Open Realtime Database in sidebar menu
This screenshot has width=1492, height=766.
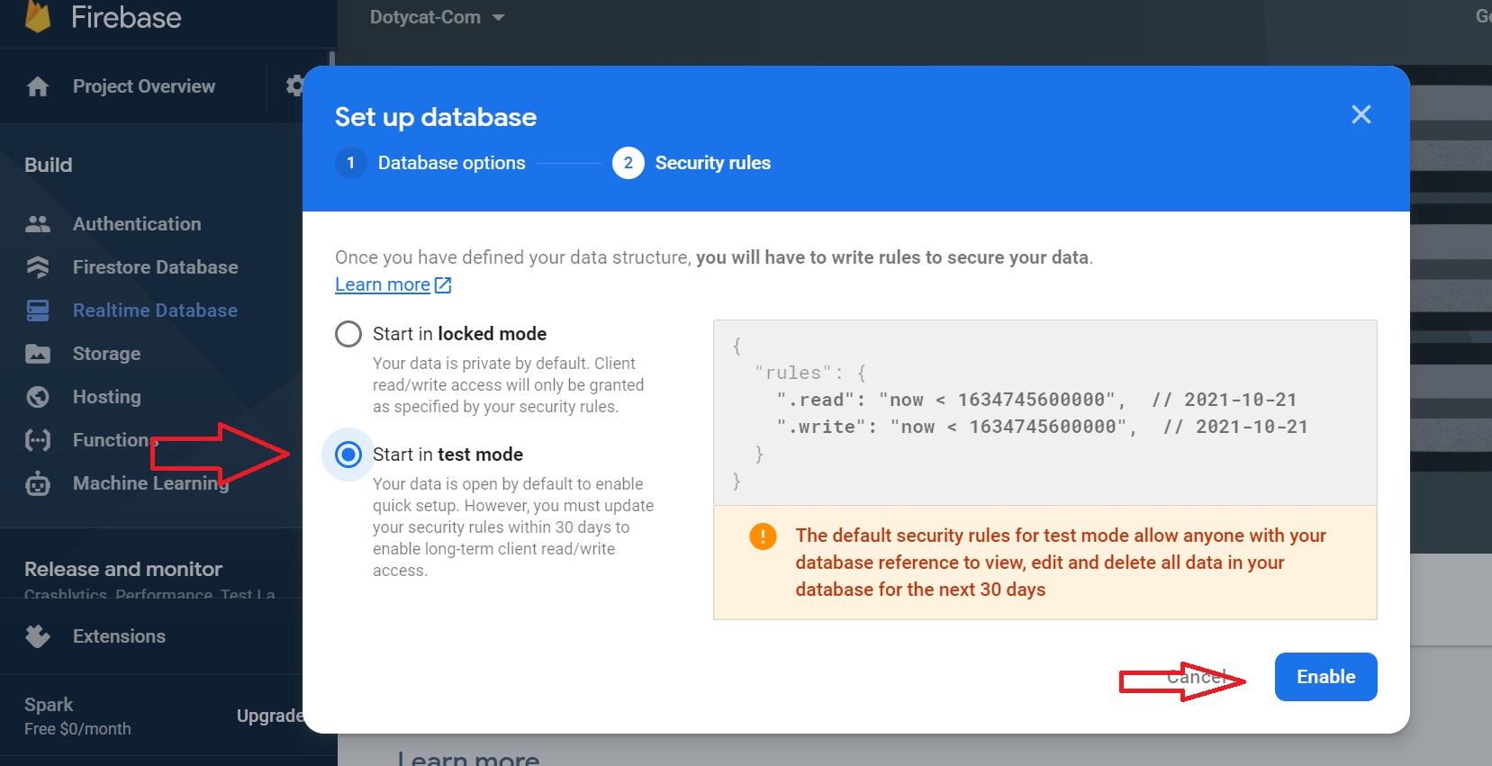click(155, 311)
